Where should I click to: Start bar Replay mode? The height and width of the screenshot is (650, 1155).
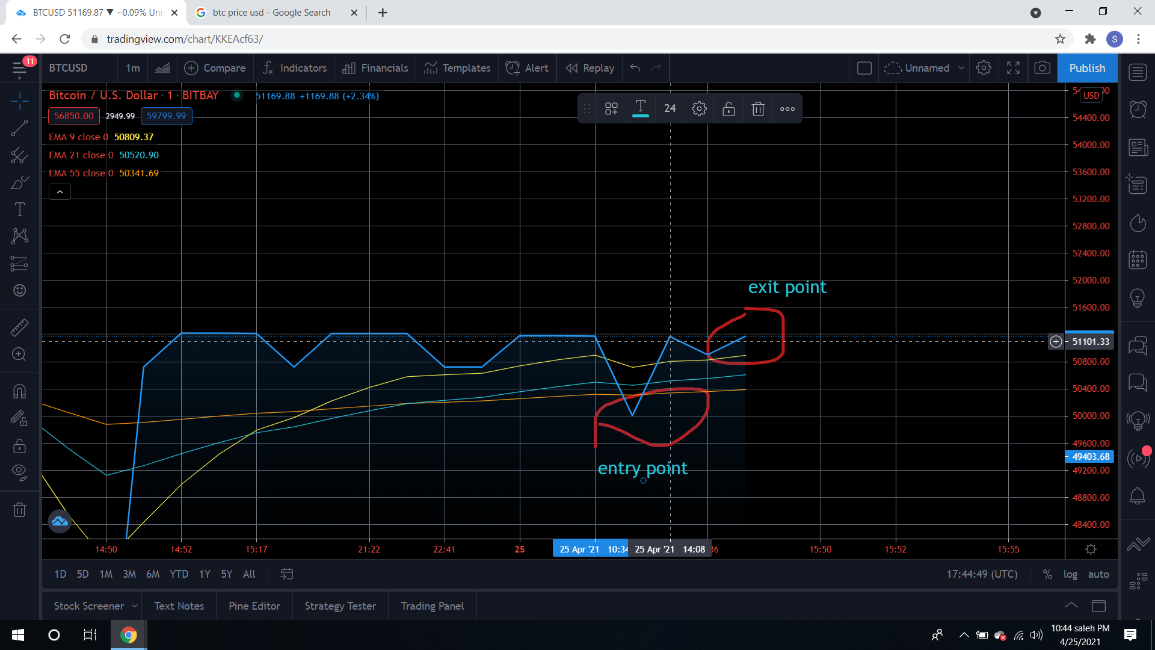click(590, 68)
